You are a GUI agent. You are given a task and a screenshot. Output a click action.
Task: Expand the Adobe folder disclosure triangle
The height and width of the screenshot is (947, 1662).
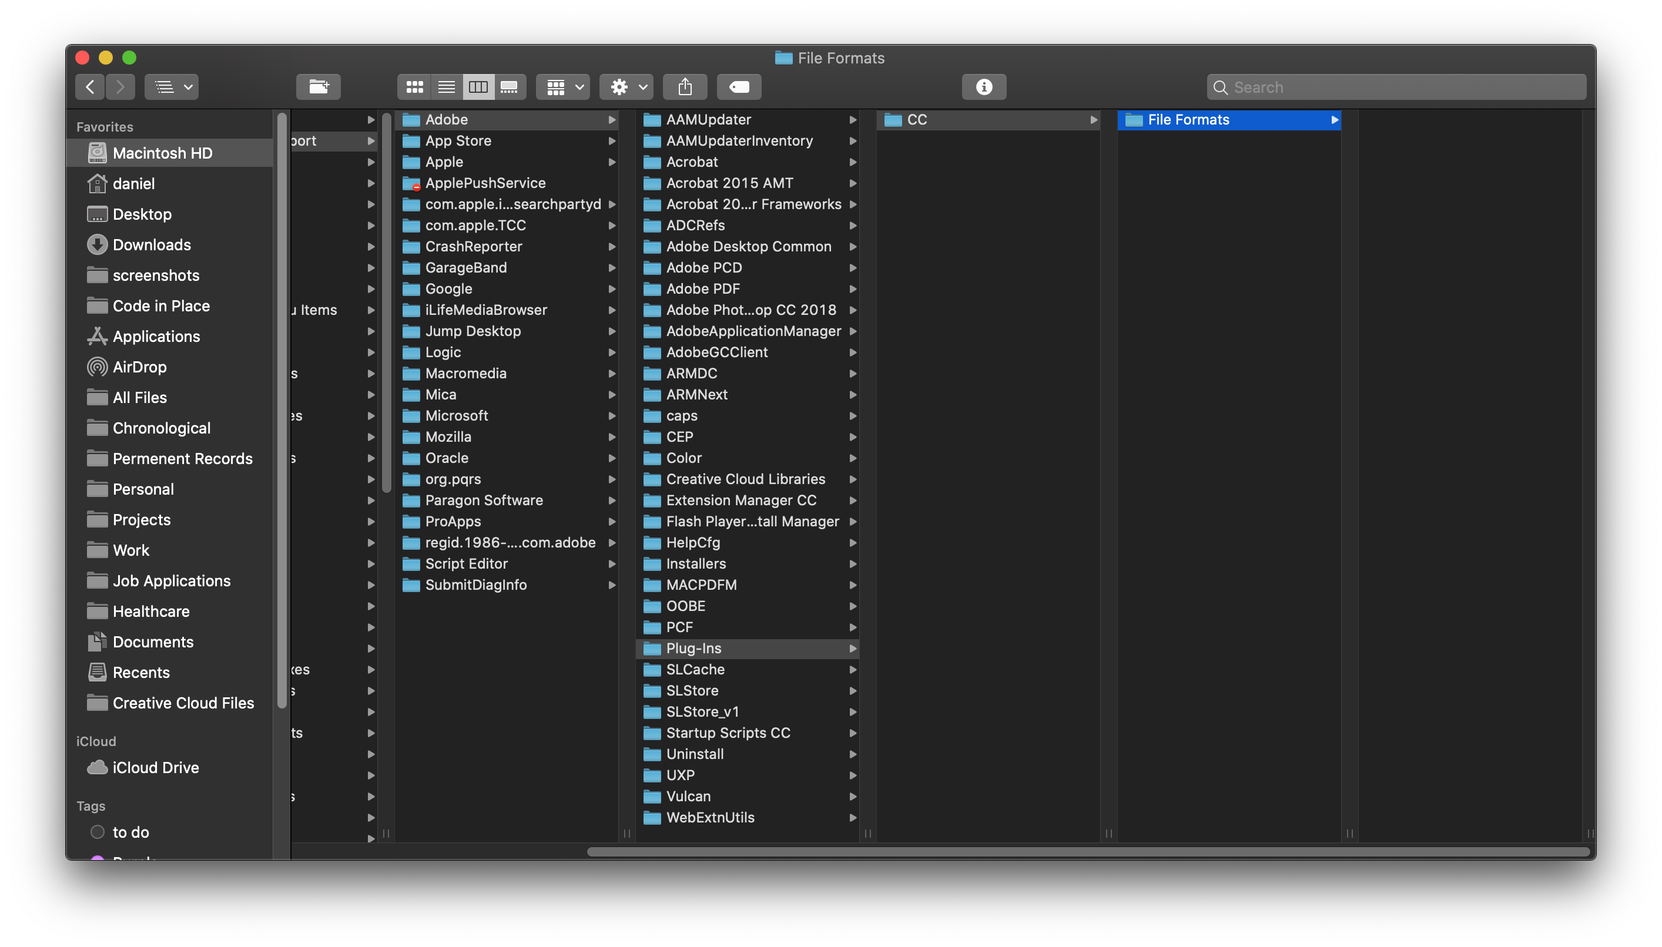coord(612,119)
